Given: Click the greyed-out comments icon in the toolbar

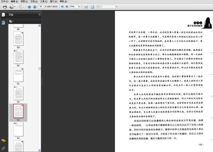Looking at the screenshot, I should (21, 6).
